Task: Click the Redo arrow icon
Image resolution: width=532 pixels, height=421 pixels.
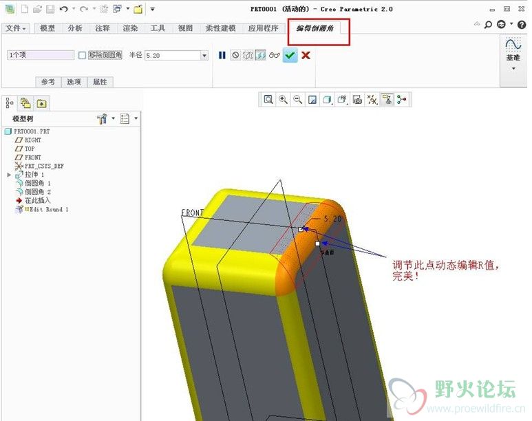Action: point(83,9)
